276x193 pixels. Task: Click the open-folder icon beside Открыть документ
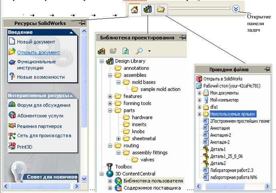(12, 51)
